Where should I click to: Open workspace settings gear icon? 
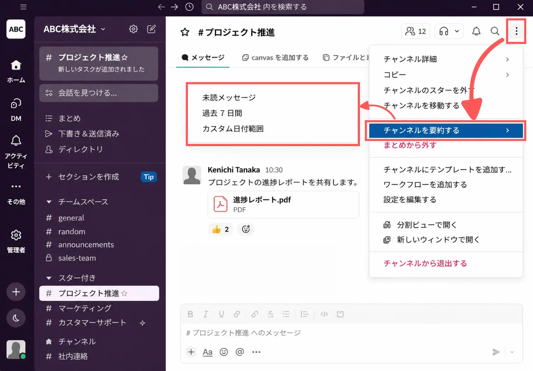click(x=133, y=29)
